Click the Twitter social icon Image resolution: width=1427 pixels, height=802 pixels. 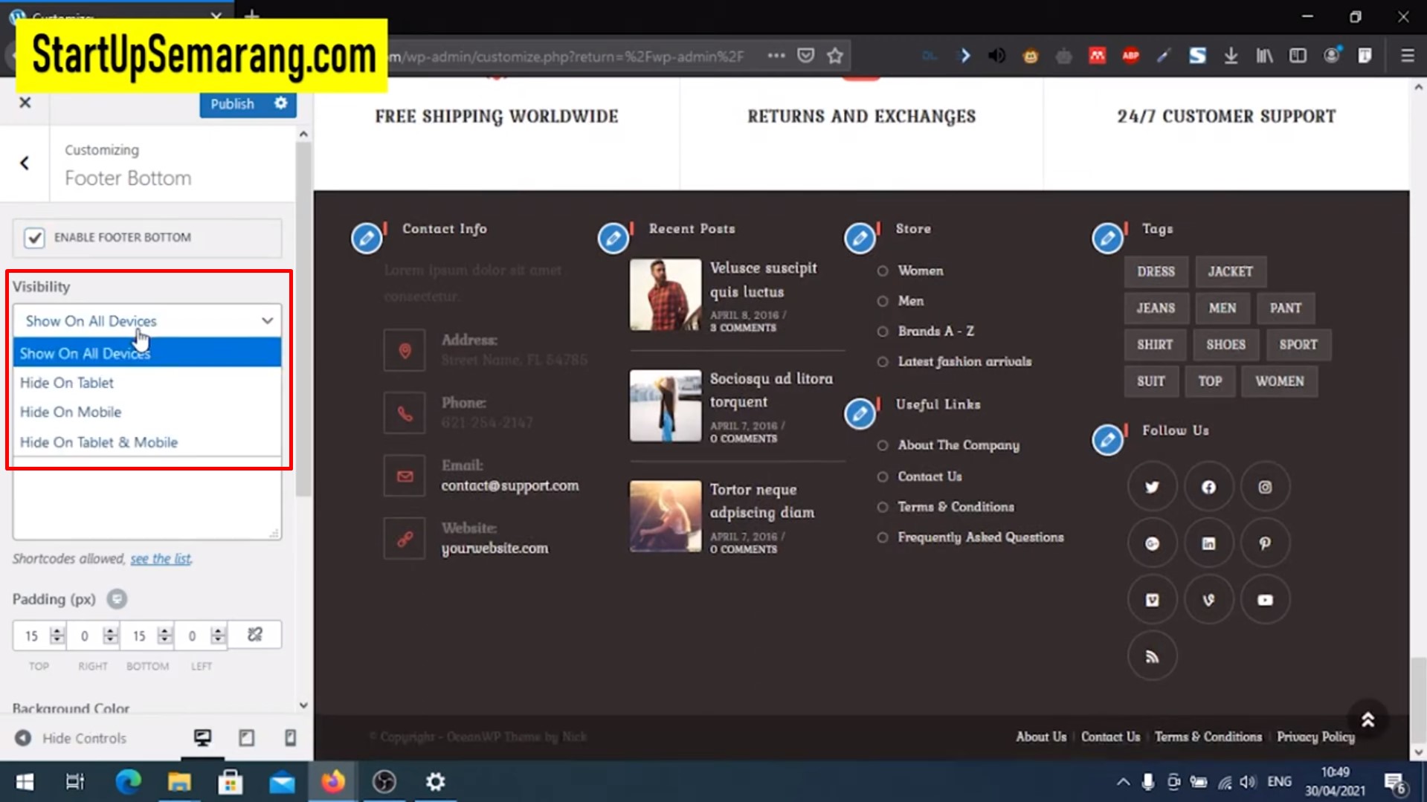[1152, 487]
